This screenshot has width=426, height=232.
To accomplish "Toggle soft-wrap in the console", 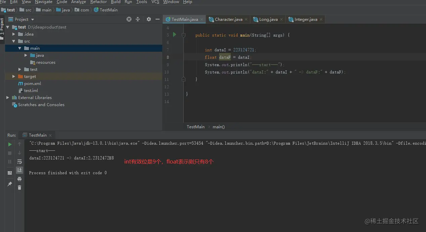I will 19,162.
